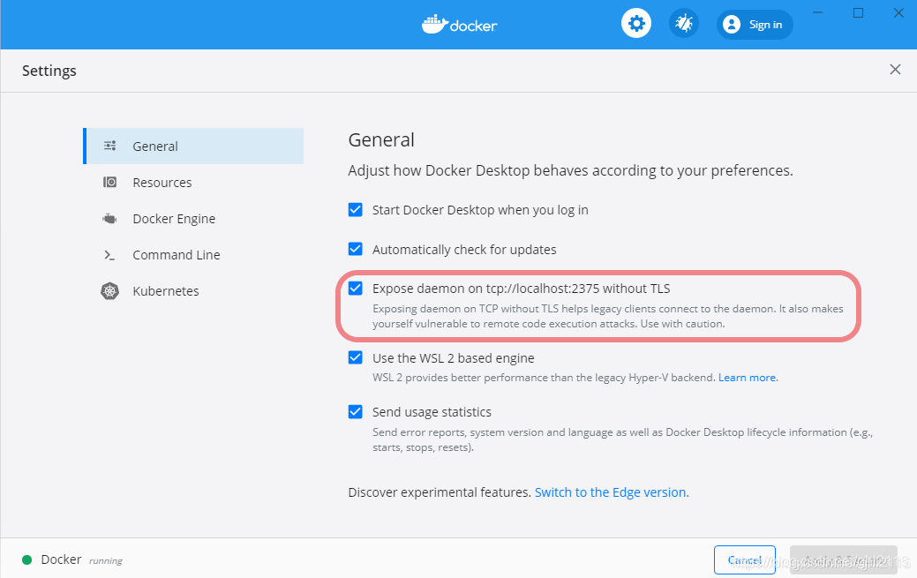Open the Docker Engine settings section

[x=173, y=218]
